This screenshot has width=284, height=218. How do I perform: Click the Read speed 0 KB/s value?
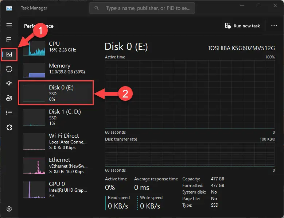(x=118, y=206)
